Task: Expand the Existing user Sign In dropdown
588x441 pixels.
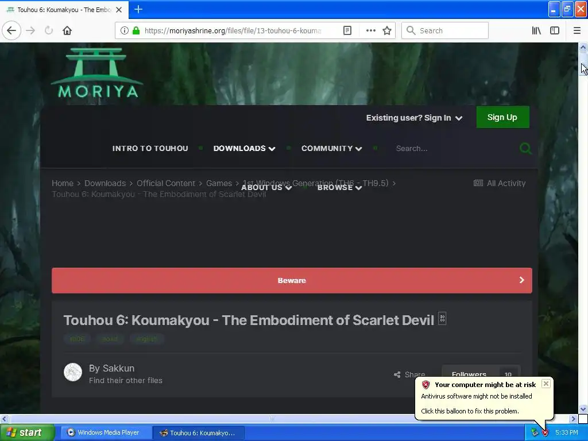Action: click(414, 118)
